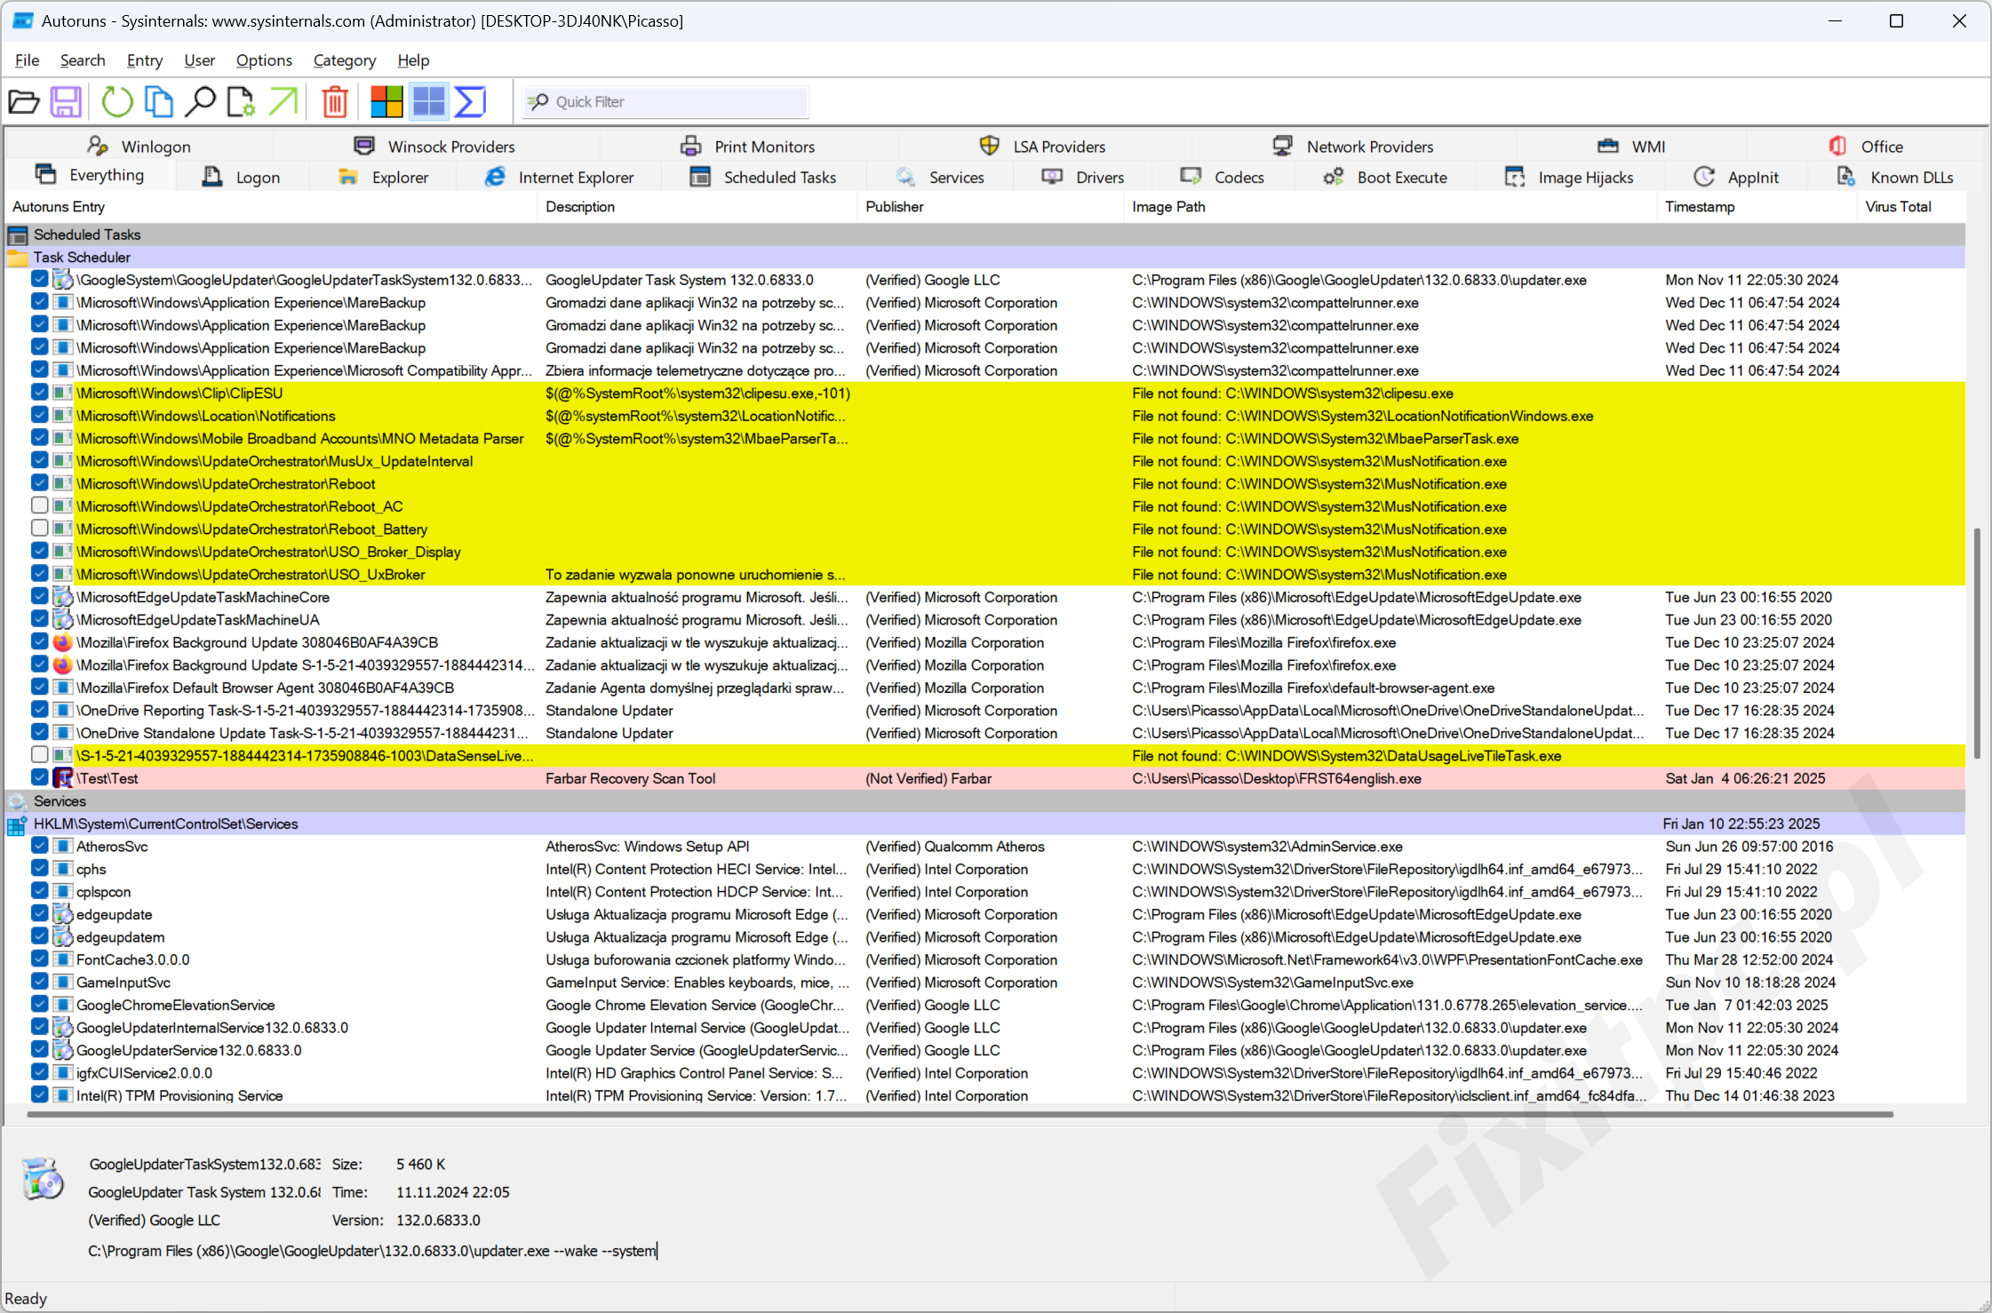This screenshot has width=1992, height=1313.
Task: Click into the Quick Filter field
Action: 665,102
